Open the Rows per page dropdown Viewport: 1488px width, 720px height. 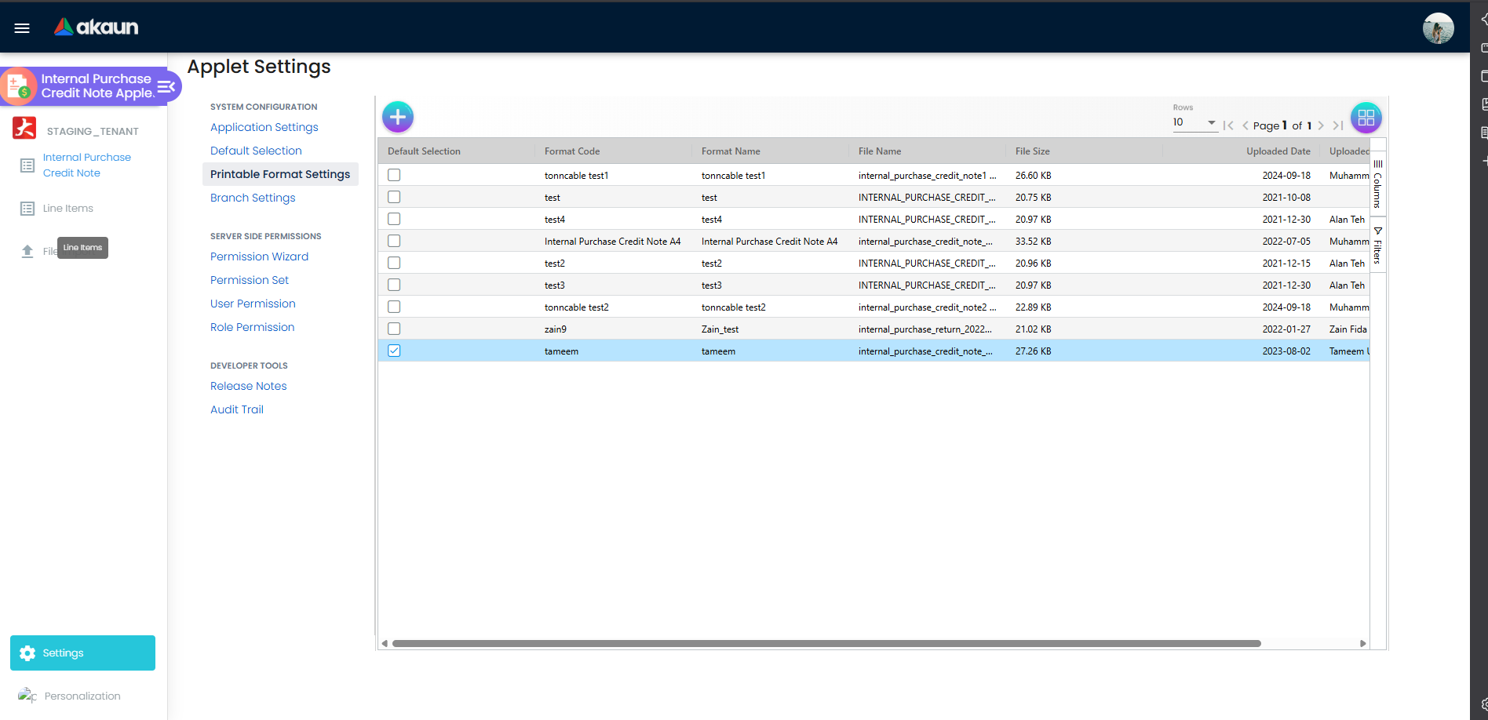(x=1194, y=122)
